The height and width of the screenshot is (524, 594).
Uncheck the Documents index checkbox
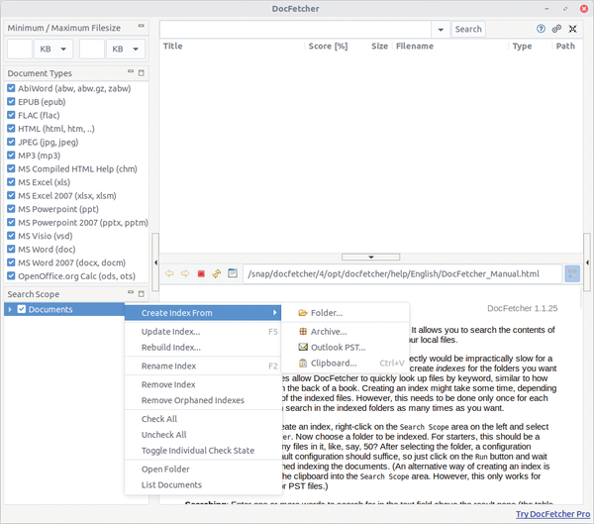click(22, 309)
